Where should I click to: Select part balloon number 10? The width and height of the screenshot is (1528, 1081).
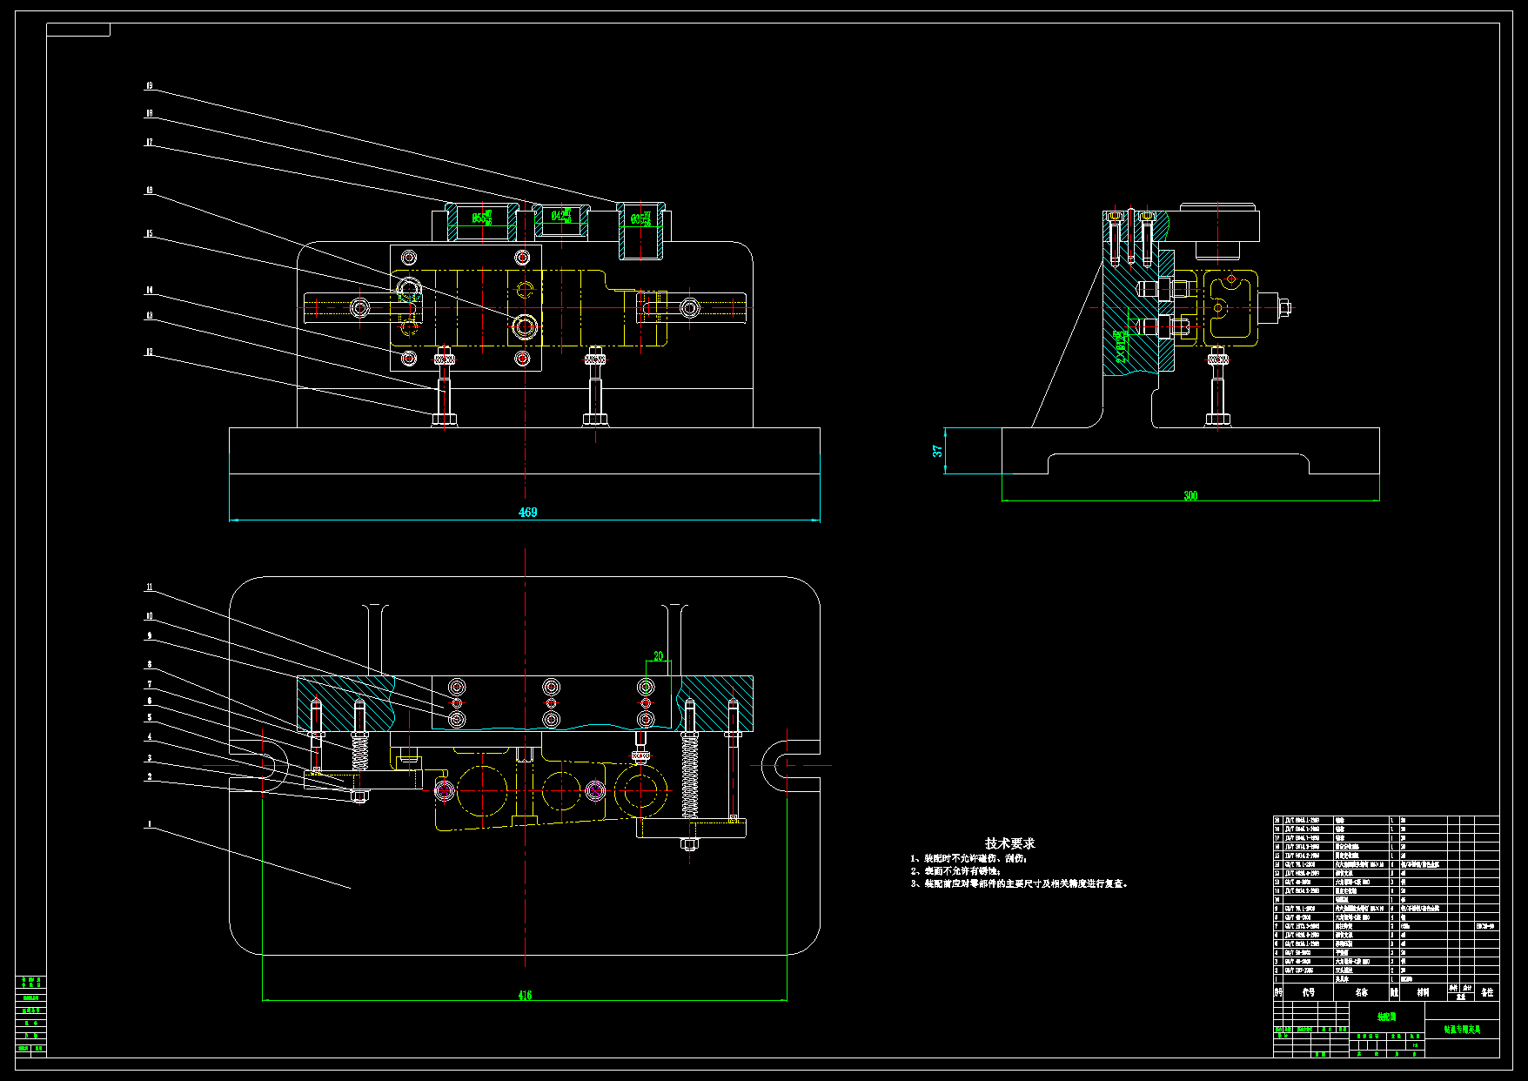click(150, 616)
